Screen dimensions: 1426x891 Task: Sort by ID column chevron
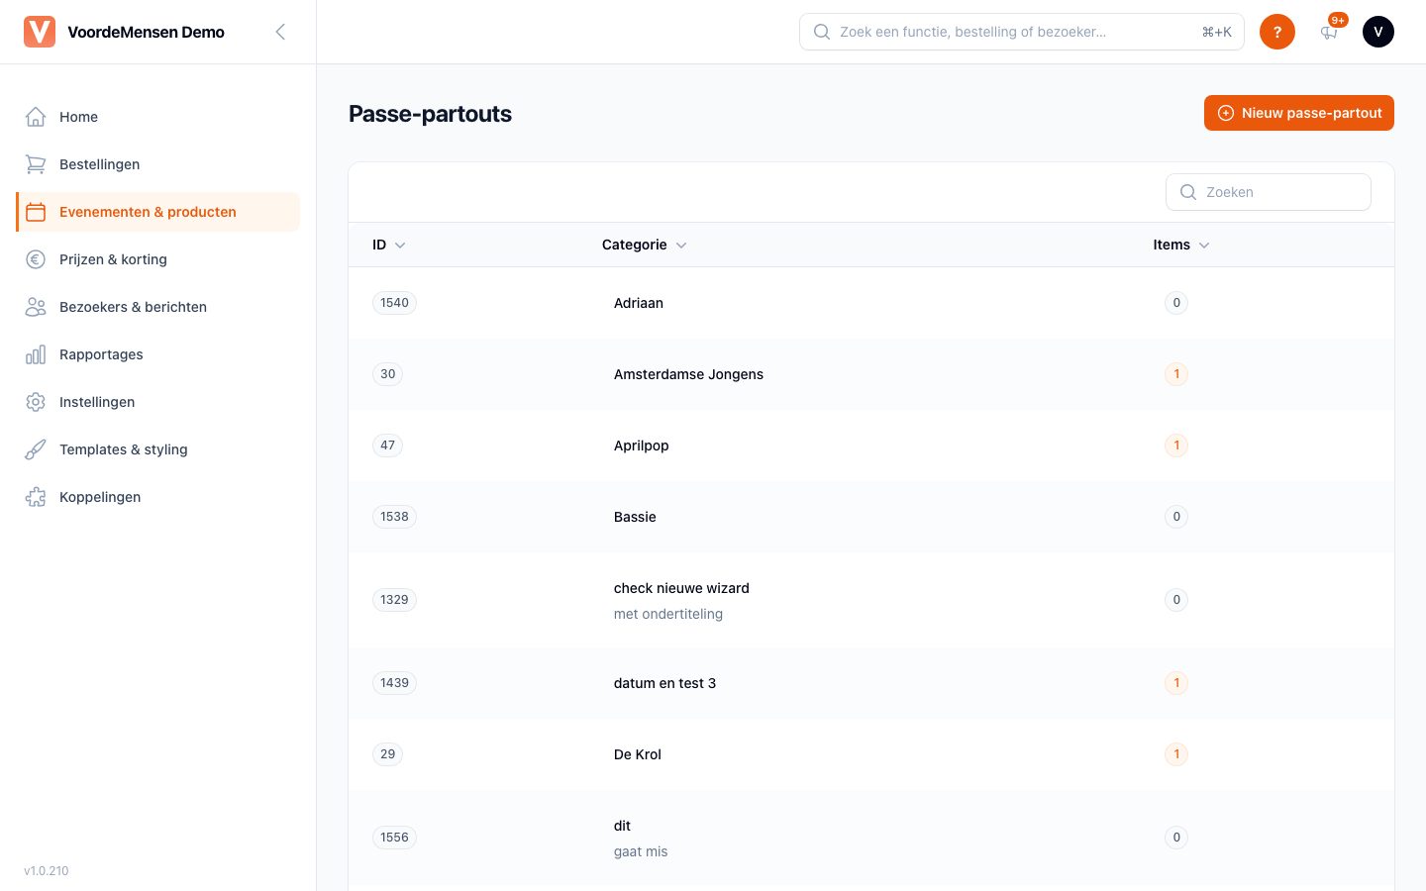tap(400, 246)
